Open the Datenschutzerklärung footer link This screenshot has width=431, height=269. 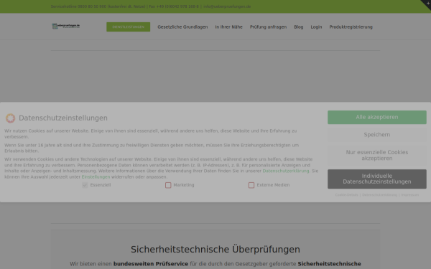[379, 195]
